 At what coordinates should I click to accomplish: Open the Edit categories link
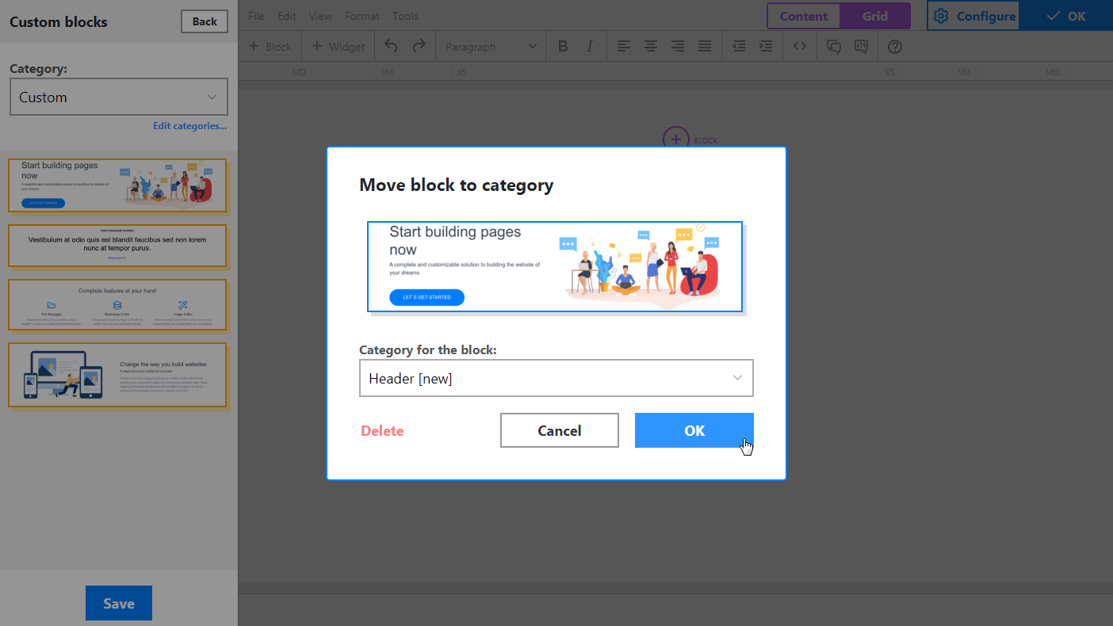point(190,126)
